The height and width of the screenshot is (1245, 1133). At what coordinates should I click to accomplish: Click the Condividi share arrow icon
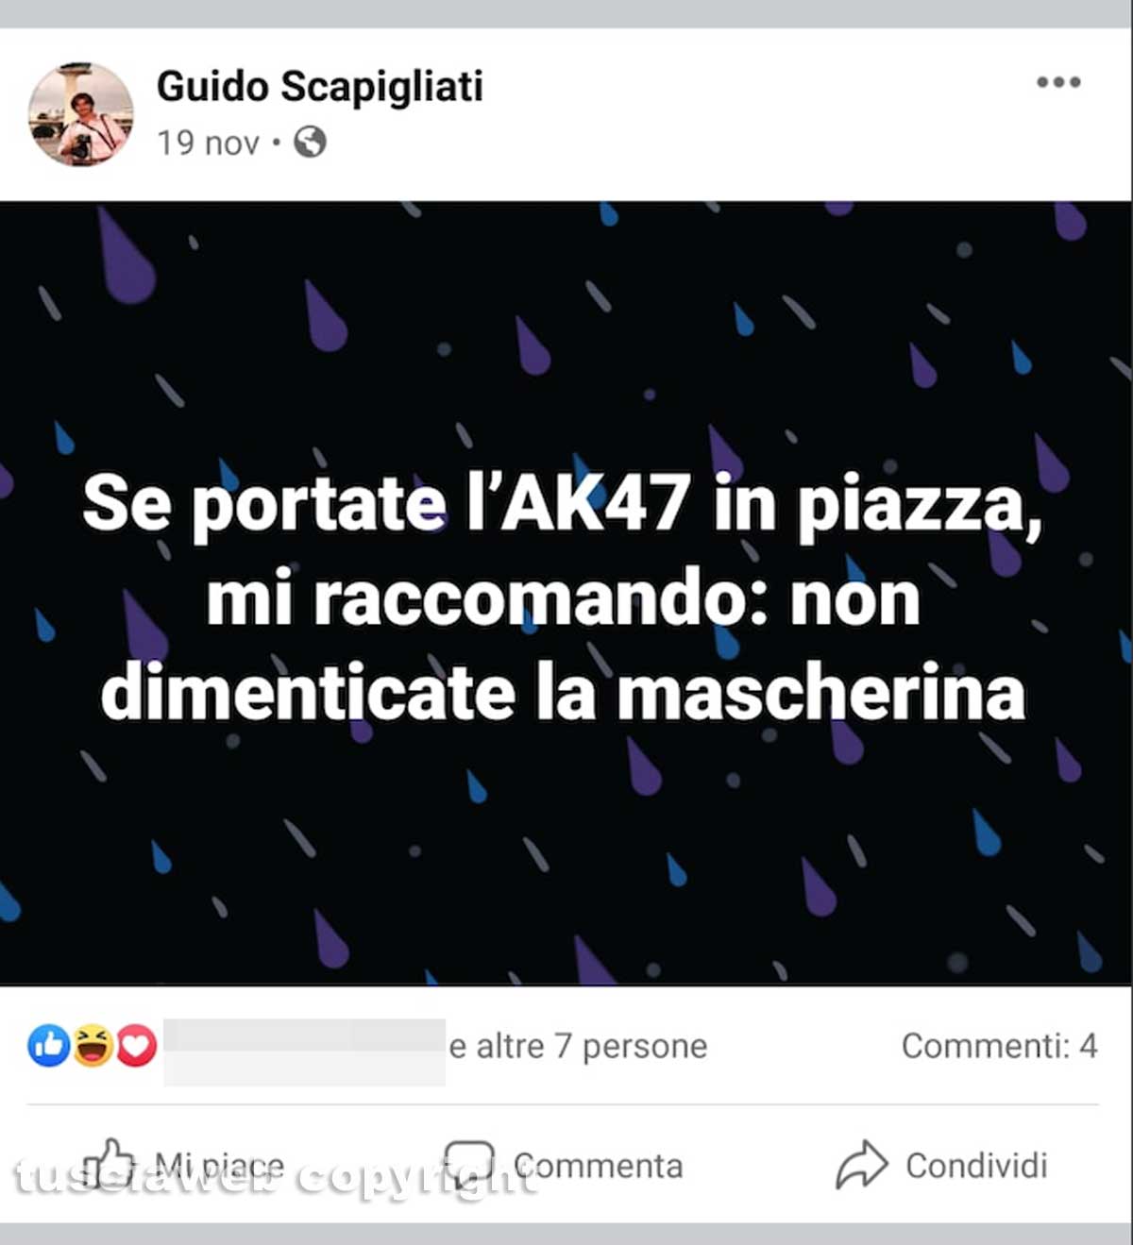coord(861,1165)
